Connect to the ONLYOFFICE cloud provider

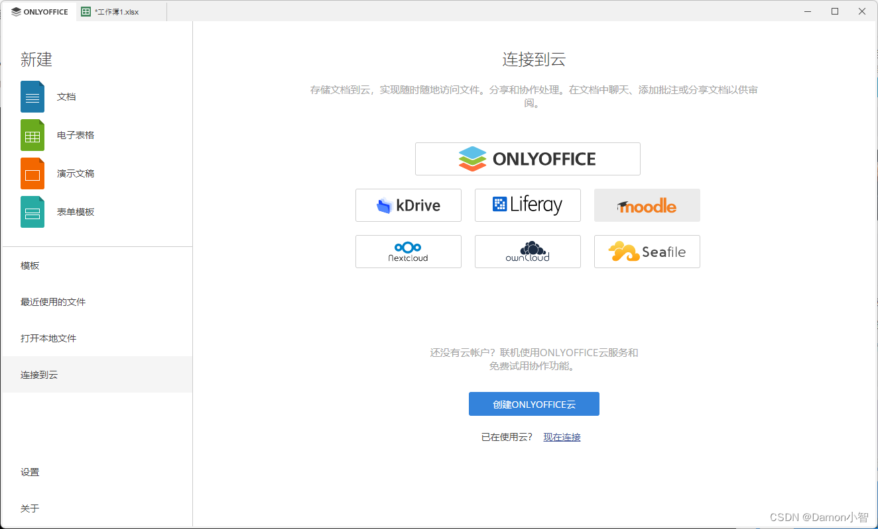coord(527,159)
